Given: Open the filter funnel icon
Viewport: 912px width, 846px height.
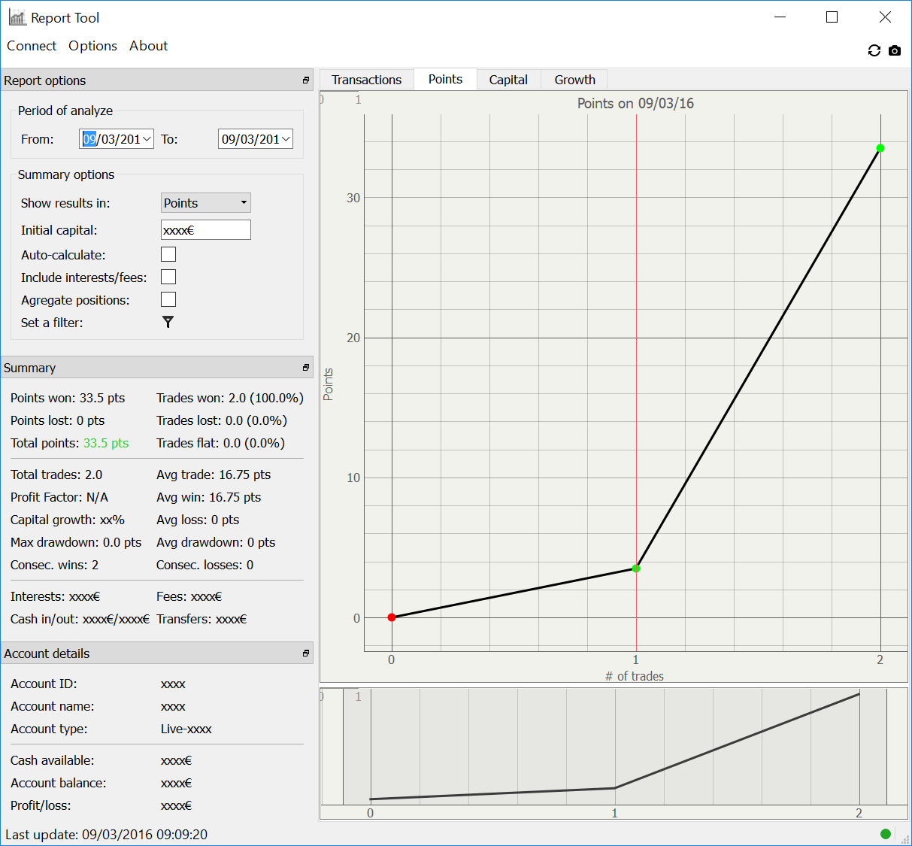Looking at the screenshot, I should coord(168,322).
